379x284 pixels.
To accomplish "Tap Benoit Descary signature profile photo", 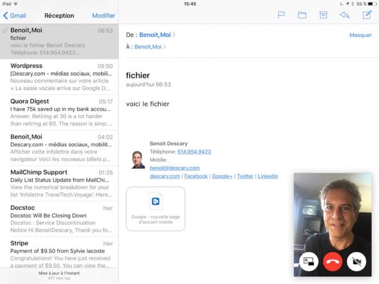I will tap(138, 160).
